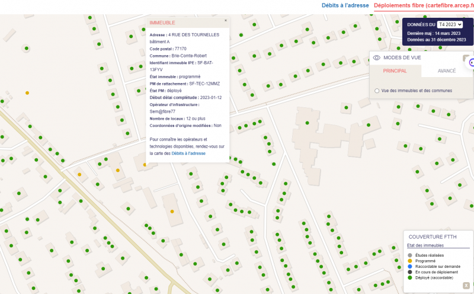Open the Déploiements fibre tab
This screenshot has height=294, width=474.
(x=423, y=5)
